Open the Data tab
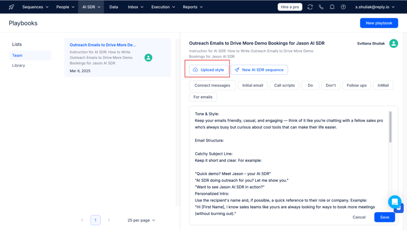The width and height of the screenshot is (407, 231). click(114, 7)
